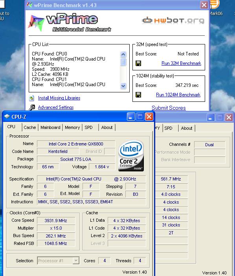The image size is (235, 276).
Task: Select the CPU tab
Action: tap(11, 127)
